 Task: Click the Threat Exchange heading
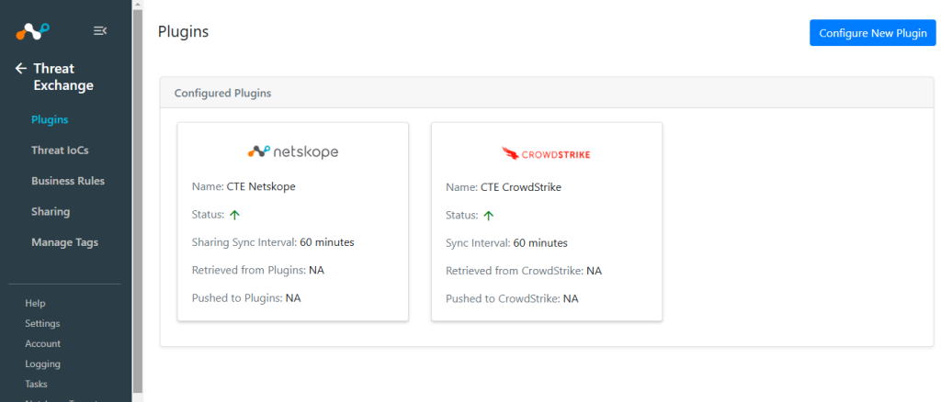pyautogui.click(x=63, y=77)
